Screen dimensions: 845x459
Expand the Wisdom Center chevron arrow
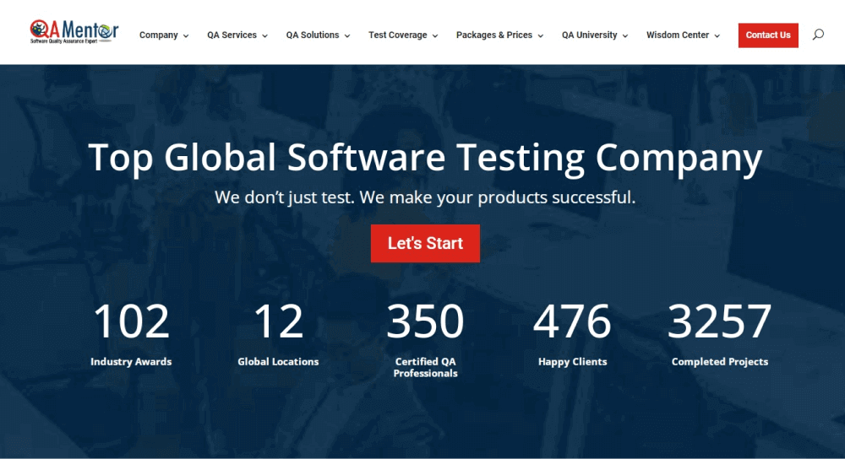(717, 36)
